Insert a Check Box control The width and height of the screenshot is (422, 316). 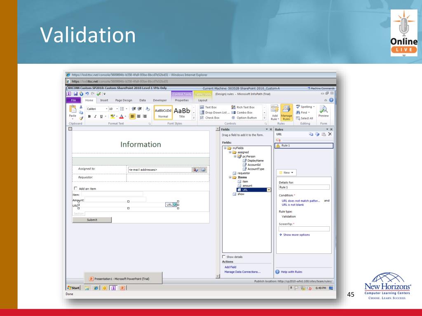point(210,118)
